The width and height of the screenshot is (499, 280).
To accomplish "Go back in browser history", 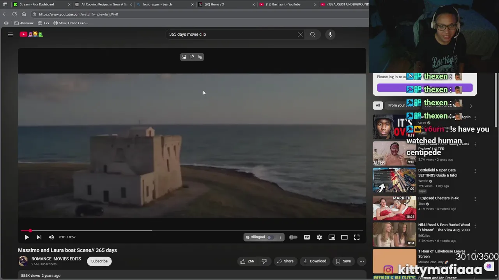I will [5, 14].
